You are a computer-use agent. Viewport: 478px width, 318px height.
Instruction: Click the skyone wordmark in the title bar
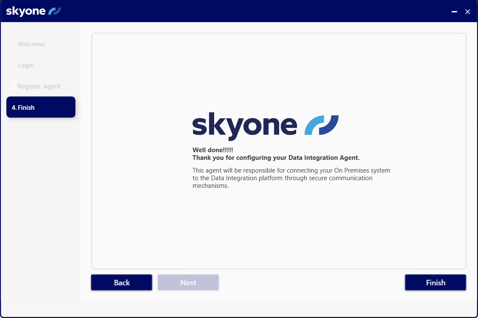pos(25,11)
